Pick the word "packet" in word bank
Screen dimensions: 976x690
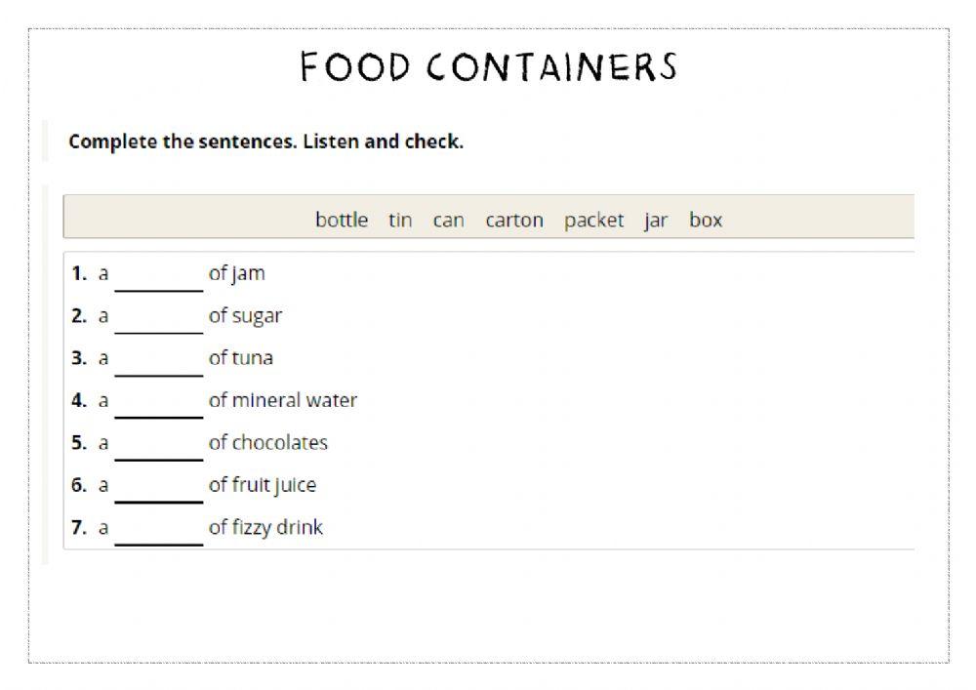point(593,221)
